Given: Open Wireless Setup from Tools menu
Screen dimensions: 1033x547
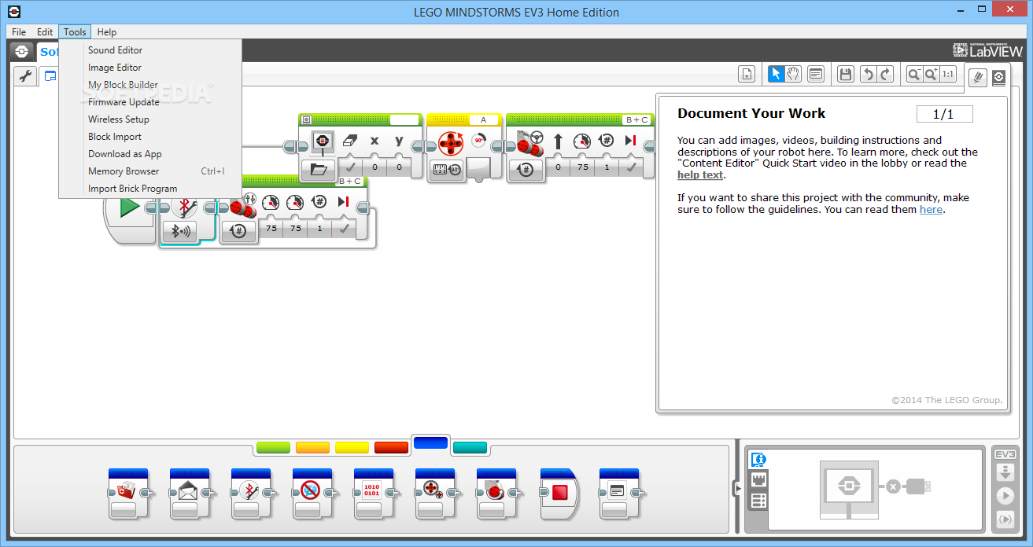Looking at the screenshot, I should coord(149,119).
